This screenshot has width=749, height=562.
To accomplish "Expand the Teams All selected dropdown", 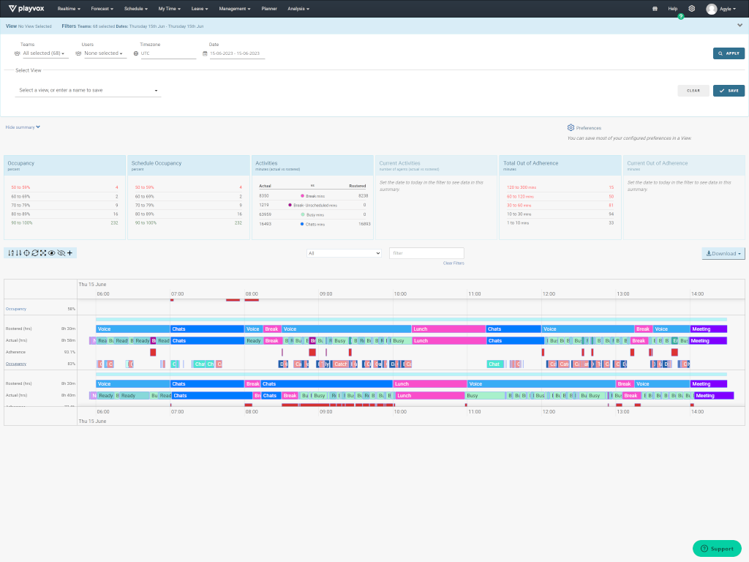I will coord(44,53).
